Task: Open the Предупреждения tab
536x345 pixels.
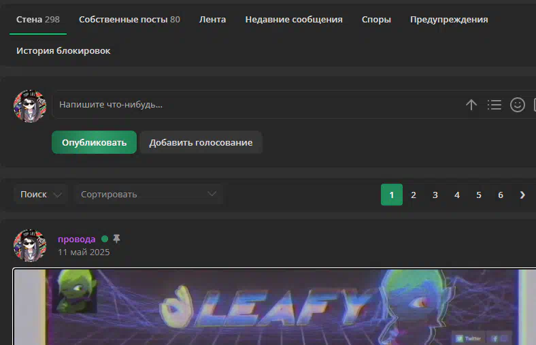Action: [x=449, y=20]
